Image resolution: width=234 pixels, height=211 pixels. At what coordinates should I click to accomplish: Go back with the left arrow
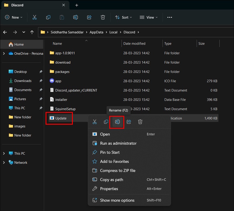click(x=5, y=32)
